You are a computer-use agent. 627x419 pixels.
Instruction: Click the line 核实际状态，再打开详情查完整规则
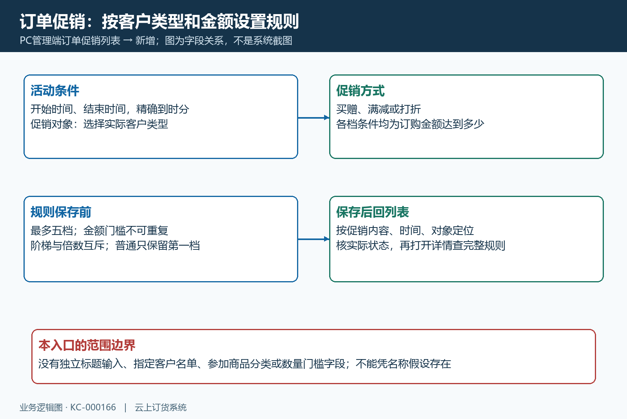coord(421,246)
